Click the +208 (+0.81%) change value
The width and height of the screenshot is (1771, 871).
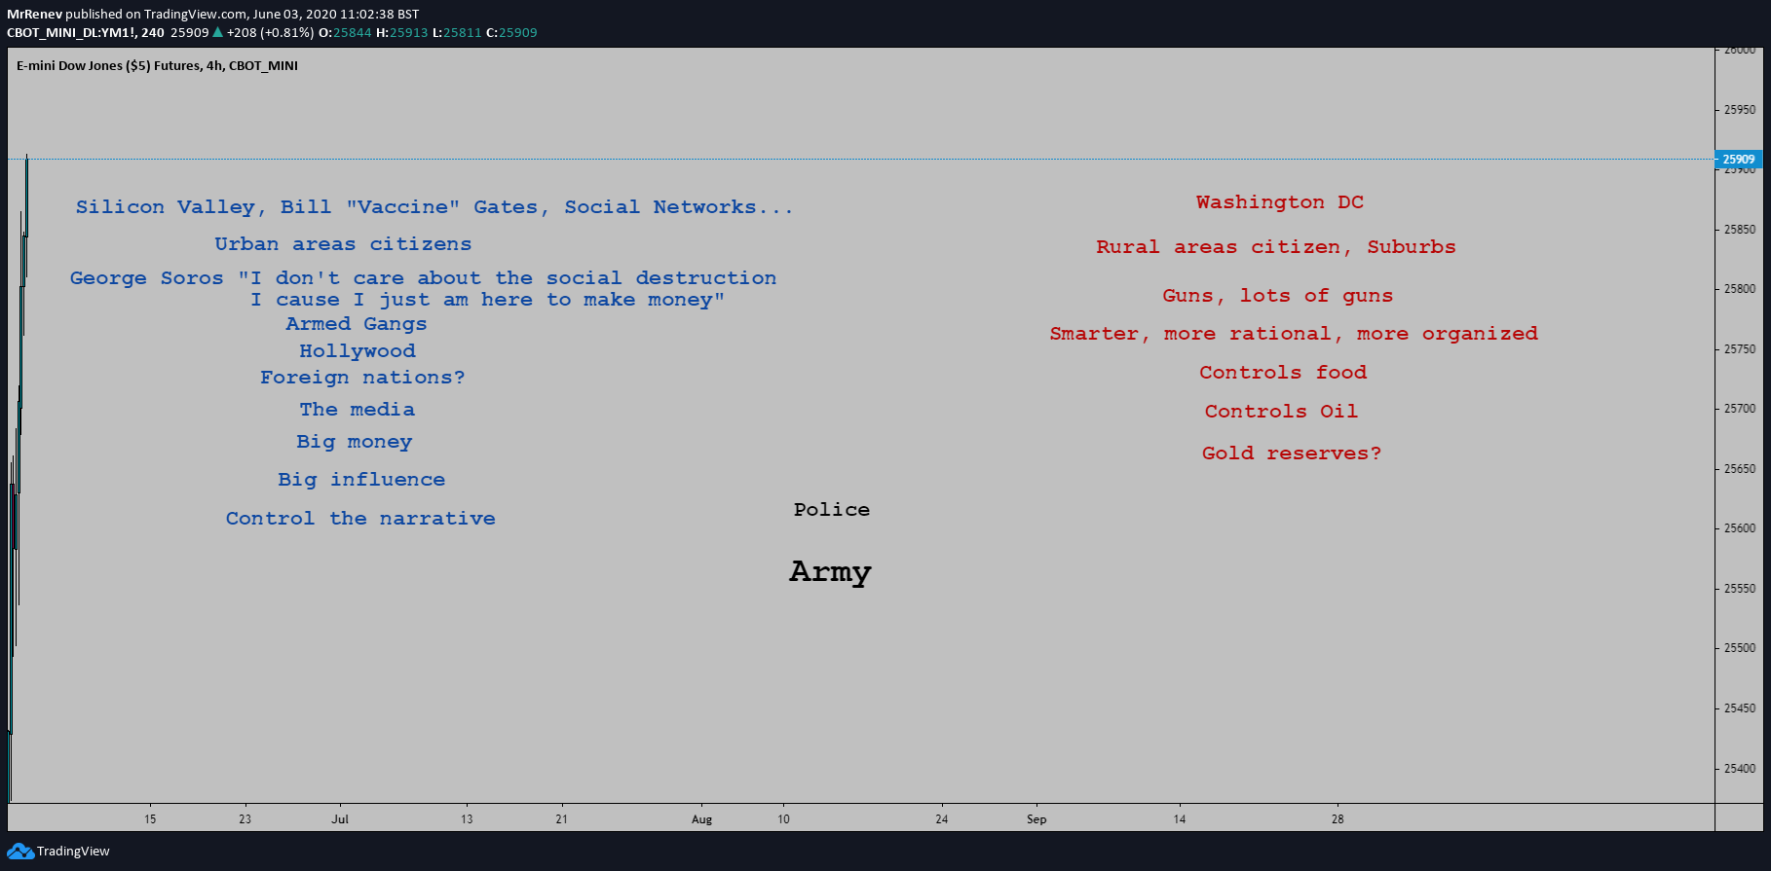click(x=270, y=32)
